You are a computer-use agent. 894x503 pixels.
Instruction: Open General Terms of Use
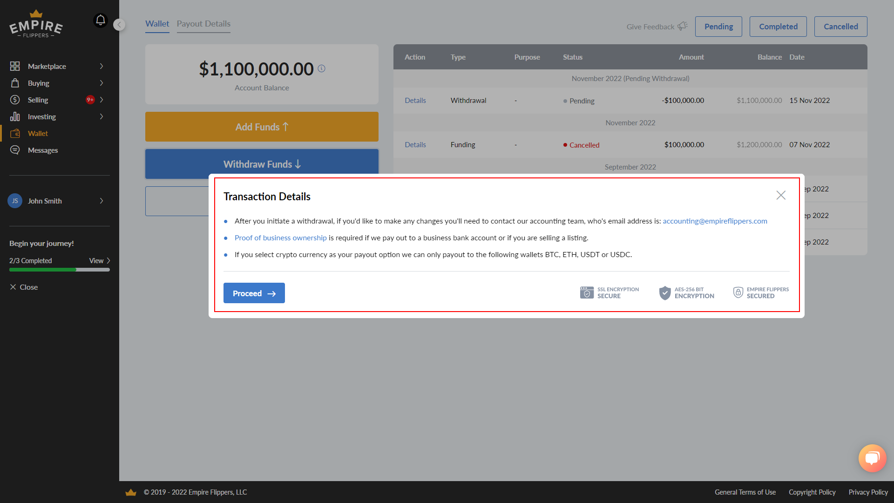coord(745,492)
